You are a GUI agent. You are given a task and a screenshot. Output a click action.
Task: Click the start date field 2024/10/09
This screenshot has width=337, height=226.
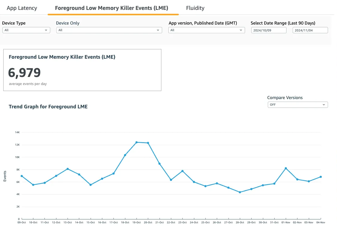tap(269, 30)
